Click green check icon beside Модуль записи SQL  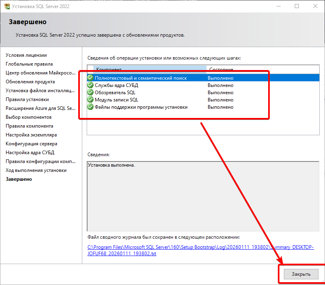click(x=90, y=99)
